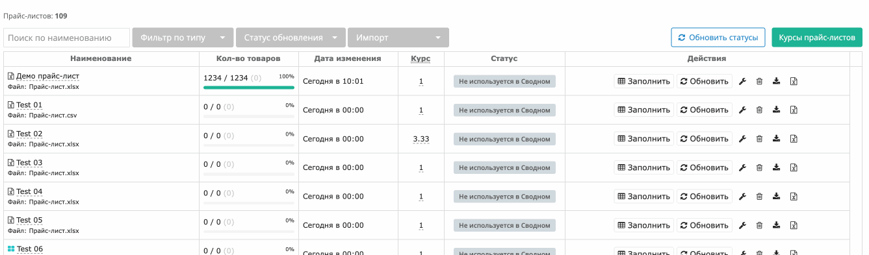This screenshot has width=869, height=255.
Task: Click the Курс column header
Action: coord(421,59)
